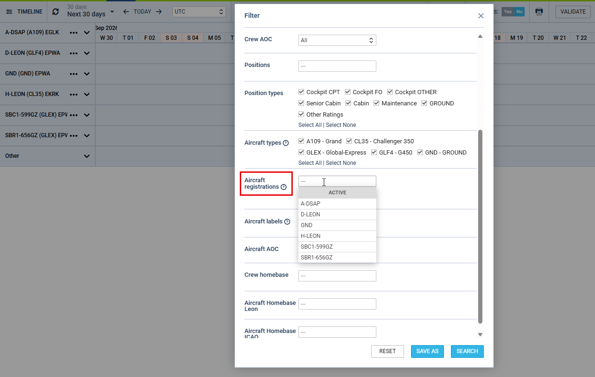Uncheck GLF4 - G450 aircraft type
This screenshot has width=595, height=377.
coord(374,153)
